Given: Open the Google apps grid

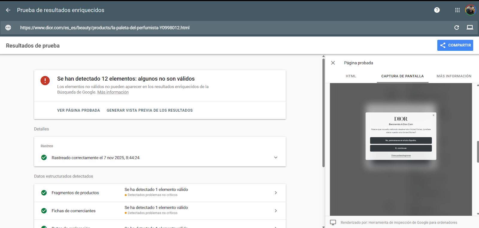Looking at the screenshot, I should click(x=457, y=10).
